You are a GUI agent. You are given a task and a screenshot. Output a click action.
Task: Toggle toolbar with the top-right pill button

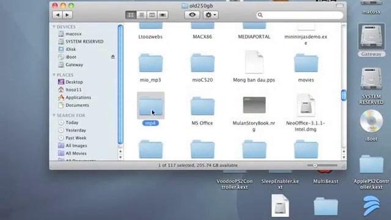coord(340,5)
